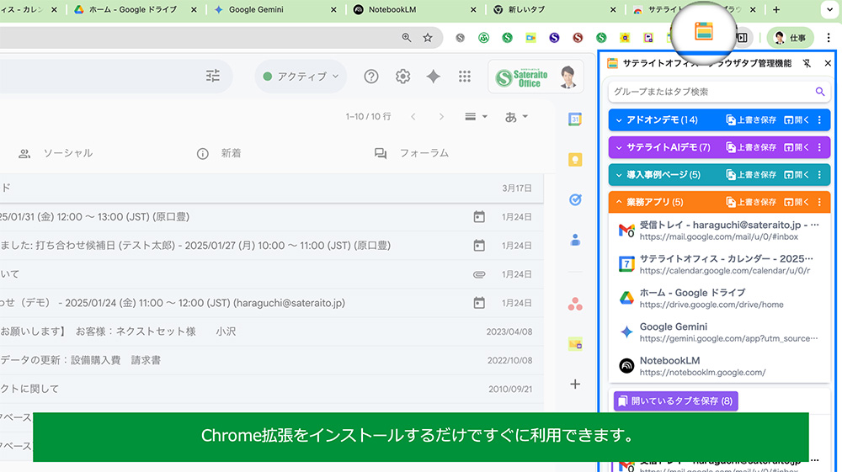
Task: Open saved Google Gemini entry in panel
Action: pos(719,332)
